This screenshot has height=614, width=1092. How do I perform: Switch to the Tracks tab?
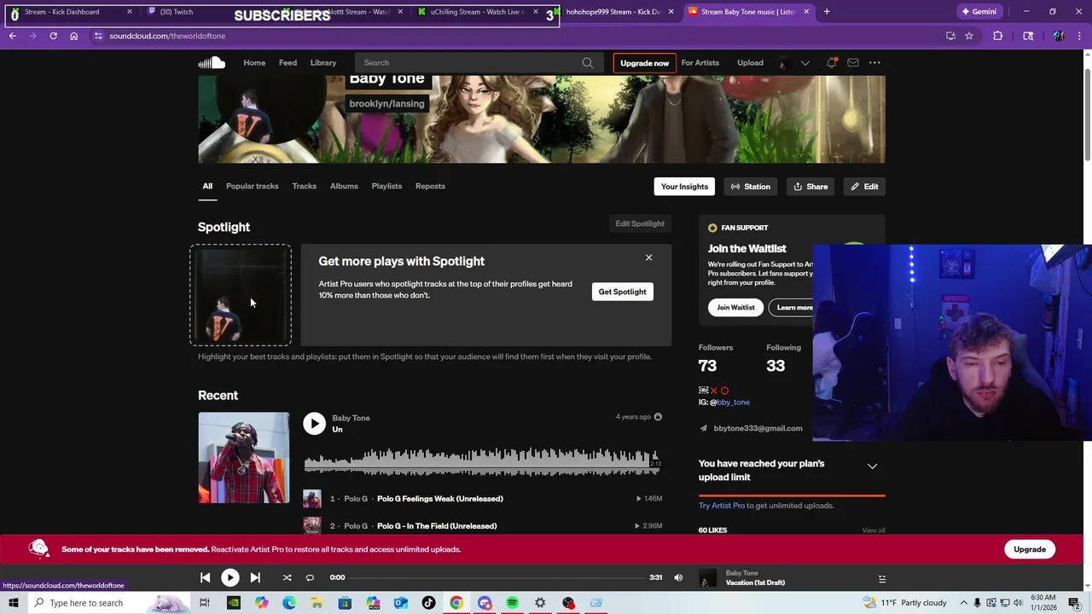[304, 186]
